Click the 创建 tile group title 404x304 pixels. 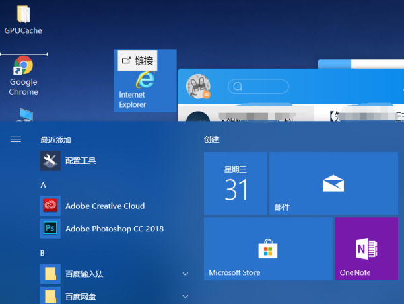point(211,139)
